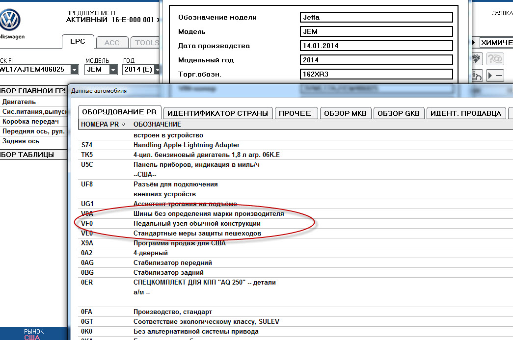Click the ОБОЗНАЧЕНИЕ column header
Image resolution: width=513 pixels, height=340 pixels.
click(x=158, y=124)
